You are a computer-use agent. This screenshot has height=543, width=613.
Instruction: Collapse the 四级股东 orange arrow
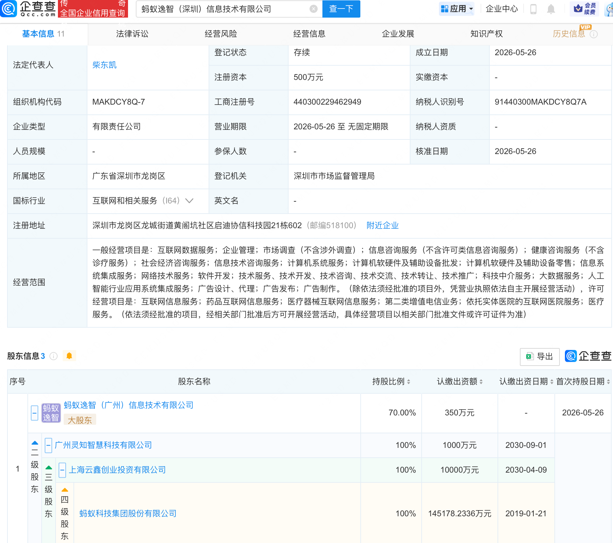[x=65, y=490]
